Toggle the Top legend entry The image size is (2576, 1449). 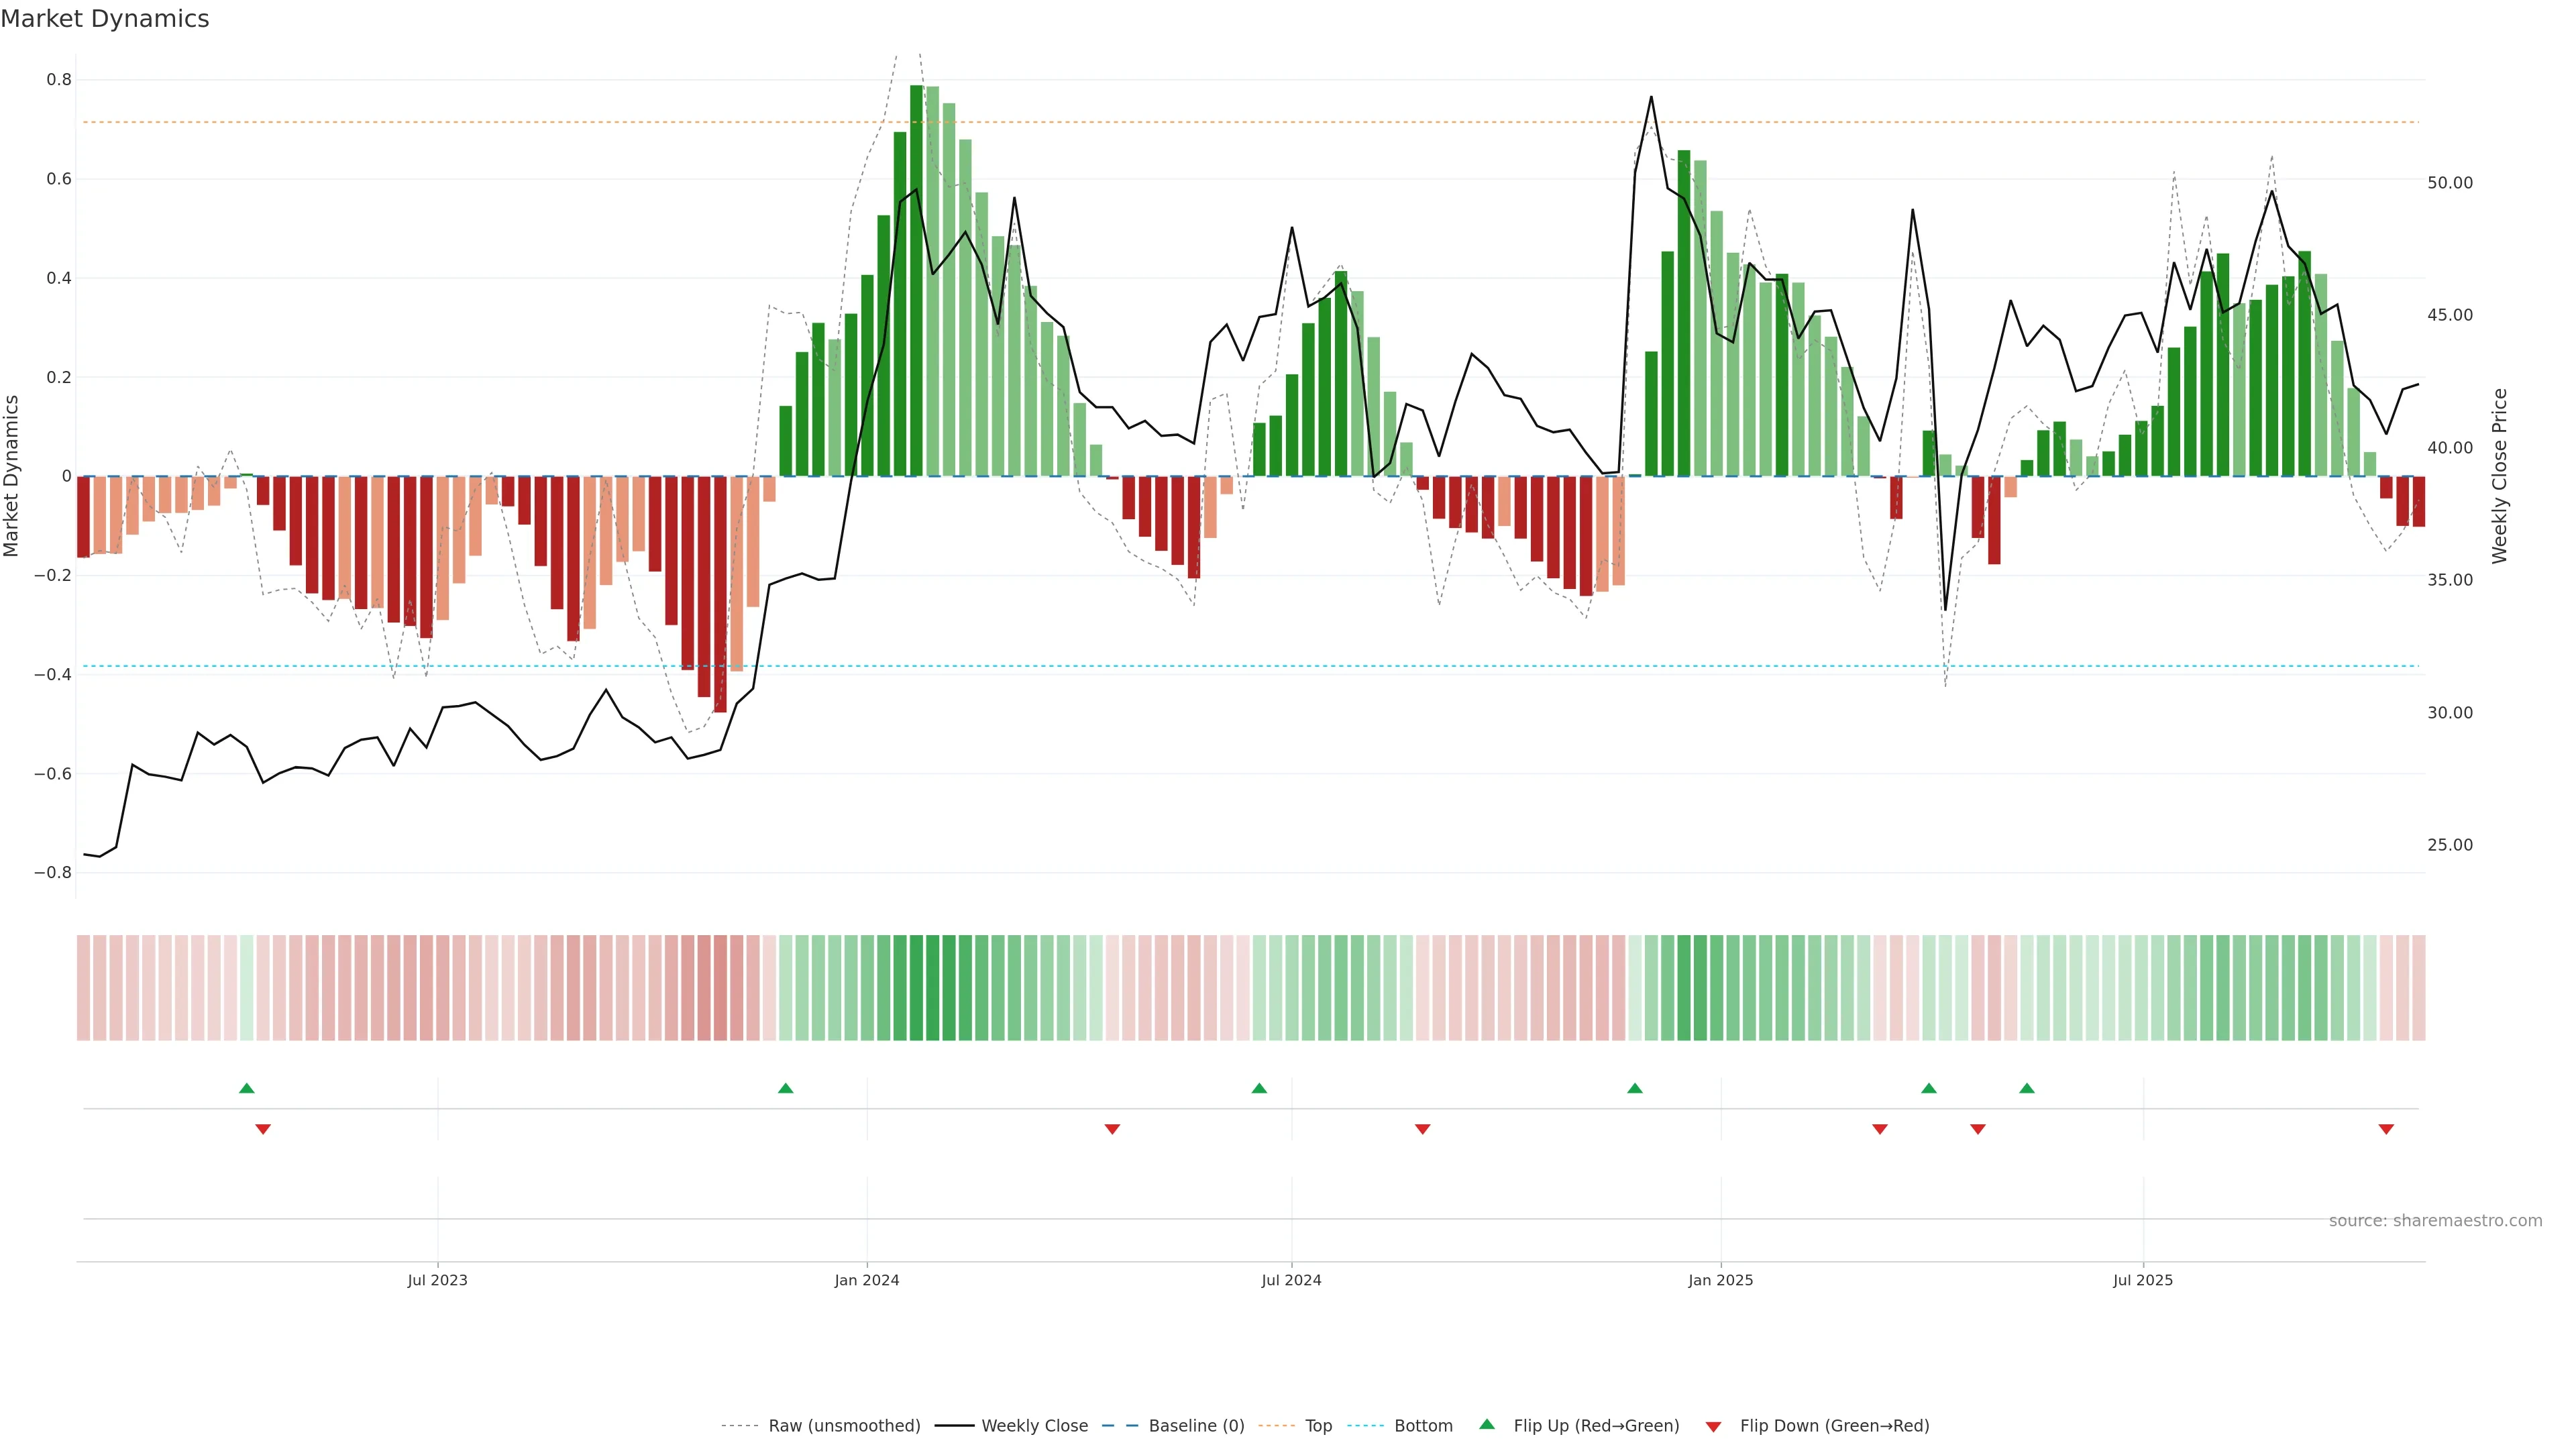coord(1318,1426)
